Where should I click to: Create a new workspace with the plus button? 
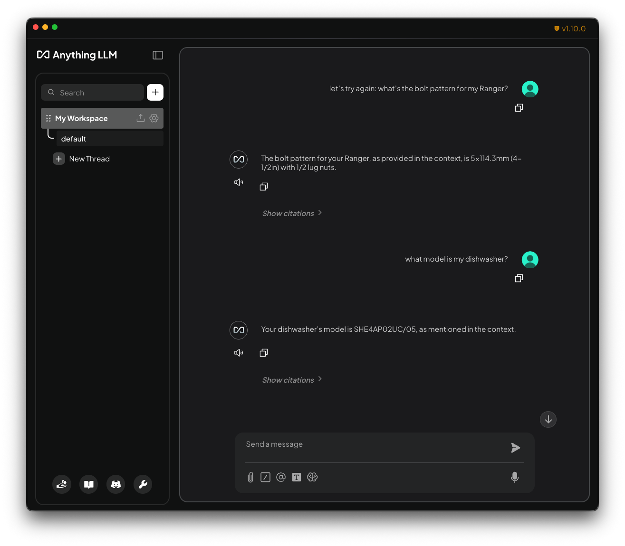pyautogui.click(x=155, y=92)
